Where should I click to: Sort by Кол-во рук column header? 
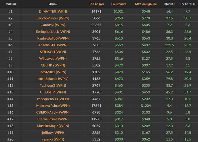[x=96, y=4]
